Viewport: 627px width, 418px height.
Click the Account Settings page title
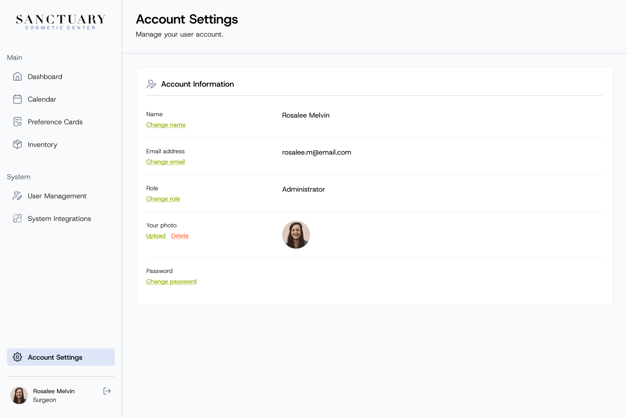[187, 20]
